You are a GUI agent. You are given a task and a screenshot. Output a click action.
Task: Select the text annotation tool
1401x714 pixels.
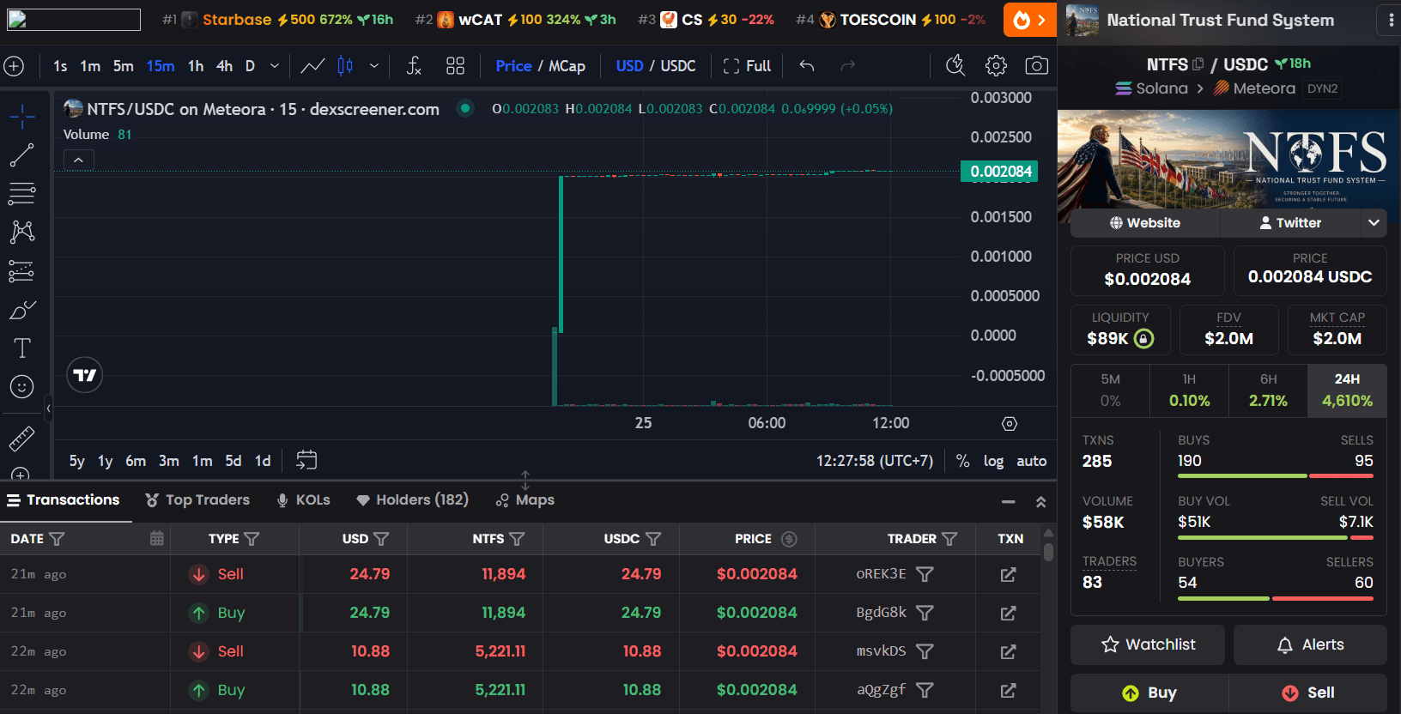22,348
